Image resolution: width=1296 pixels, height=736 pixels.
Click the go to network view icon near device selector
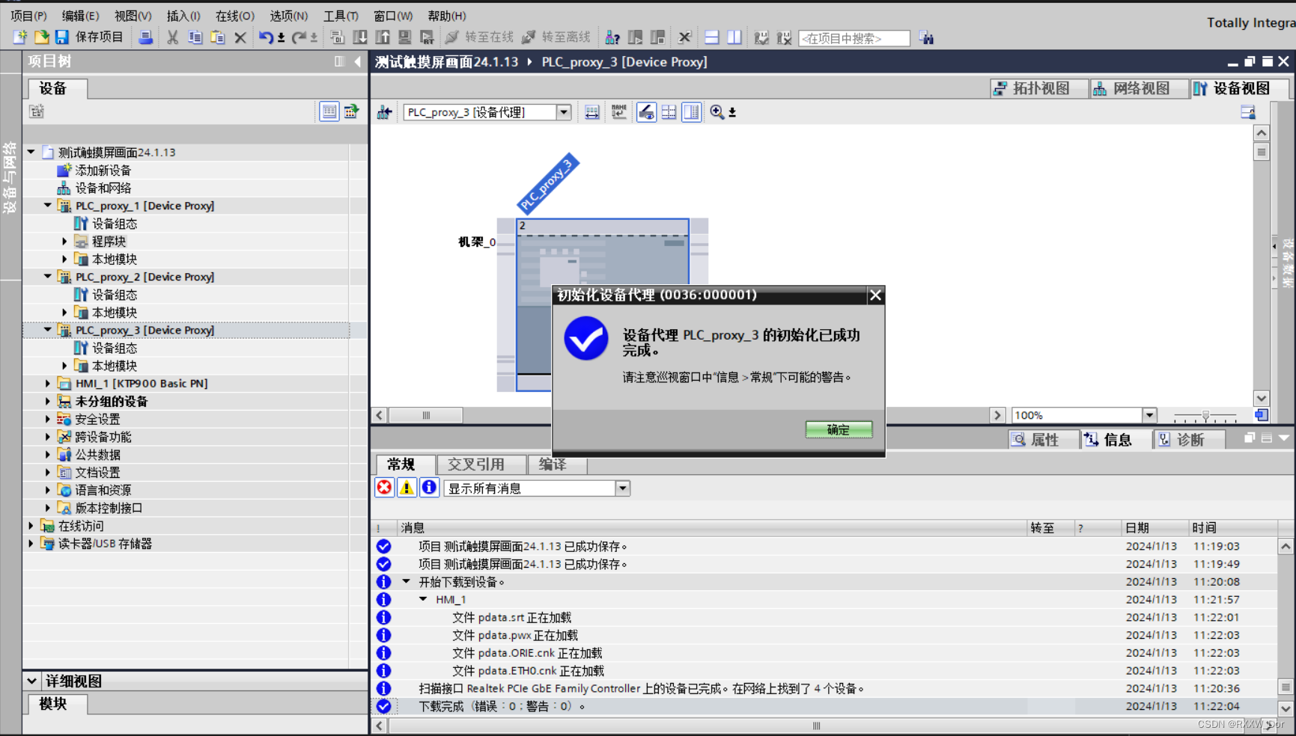[385, 112]
